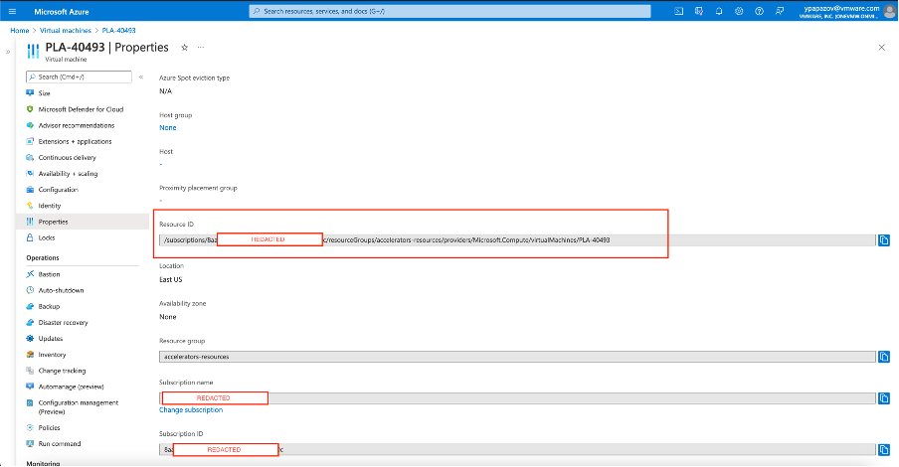The image size is (899, 467).
Task: Copy the Subscription ID value
Action: (884, 450)
